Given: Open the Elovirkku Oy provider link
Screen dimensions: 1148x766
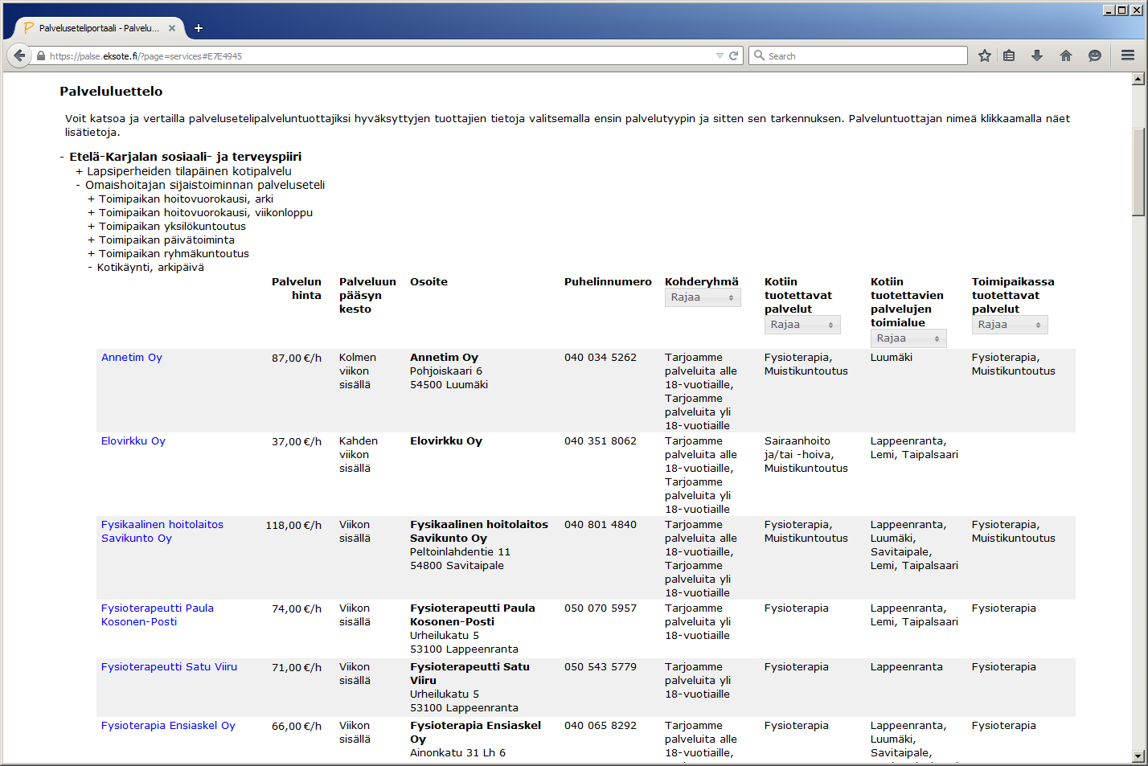Looking at the screenshot, I should 133,441.
